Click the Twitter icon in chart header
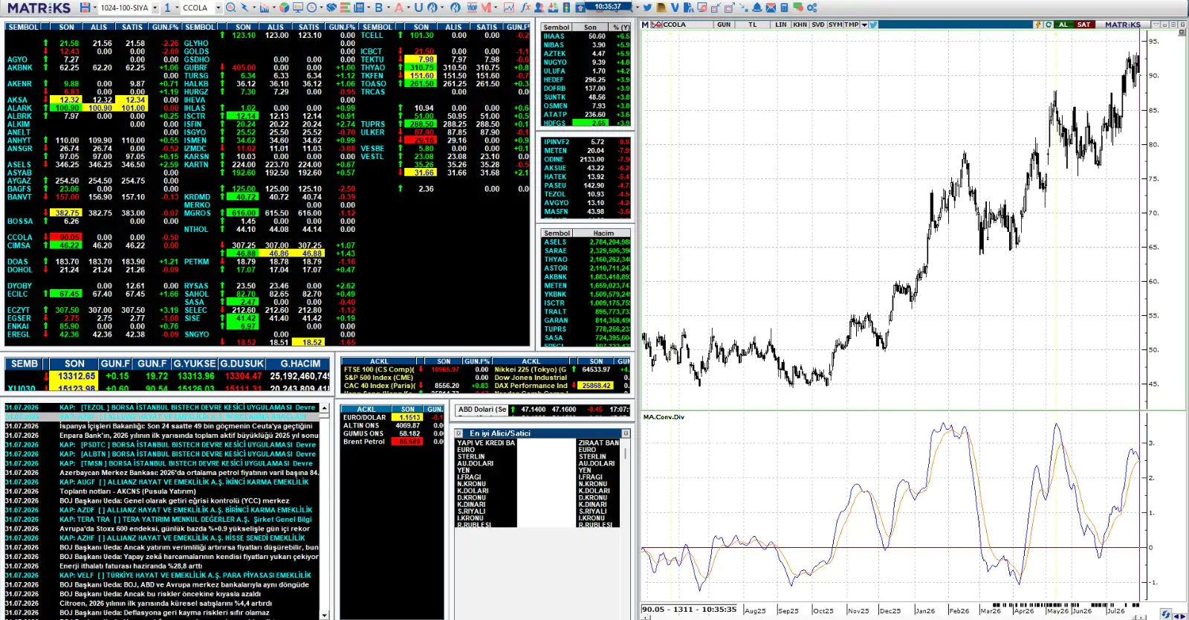Image resolution: width=1189 pixels, height=620 pixels. [x=874, y=25]
